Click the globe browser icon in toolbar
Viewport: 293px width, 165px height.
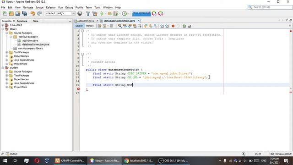pyautogui.click(x=80, y=13)
